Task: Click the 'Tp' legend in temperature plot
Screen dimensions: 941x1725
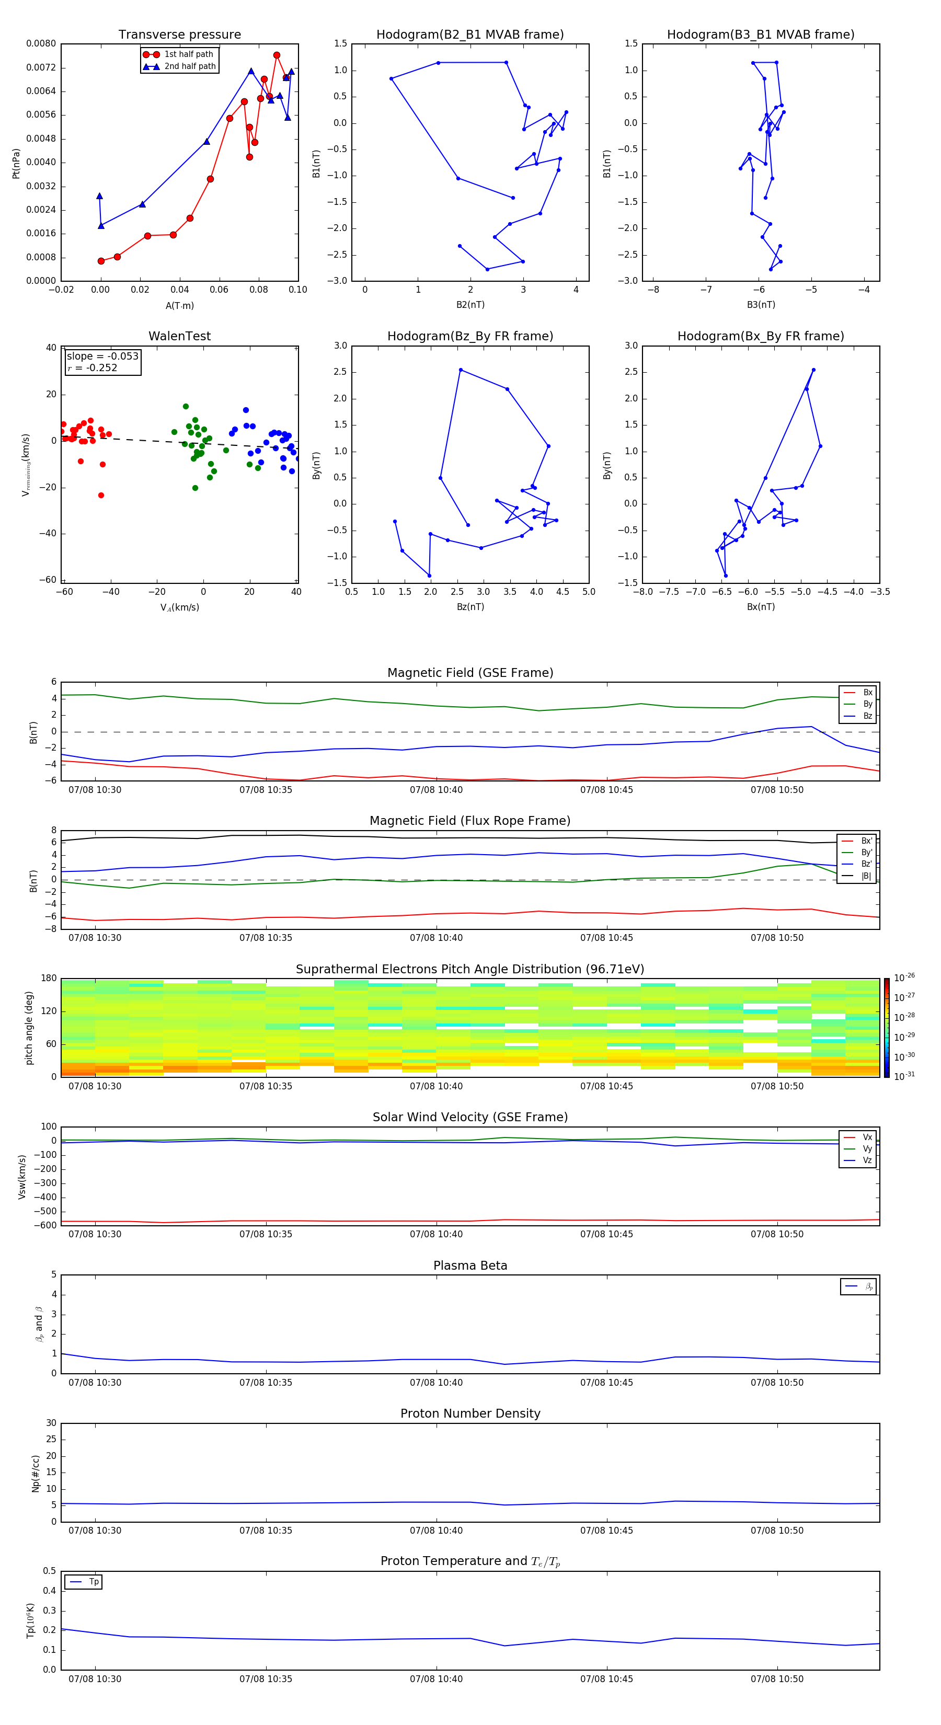Action: (84, 1582)
